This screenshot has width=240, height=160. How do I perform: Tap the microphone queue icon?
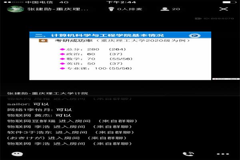pyautogui.click(x=111, y=9)
